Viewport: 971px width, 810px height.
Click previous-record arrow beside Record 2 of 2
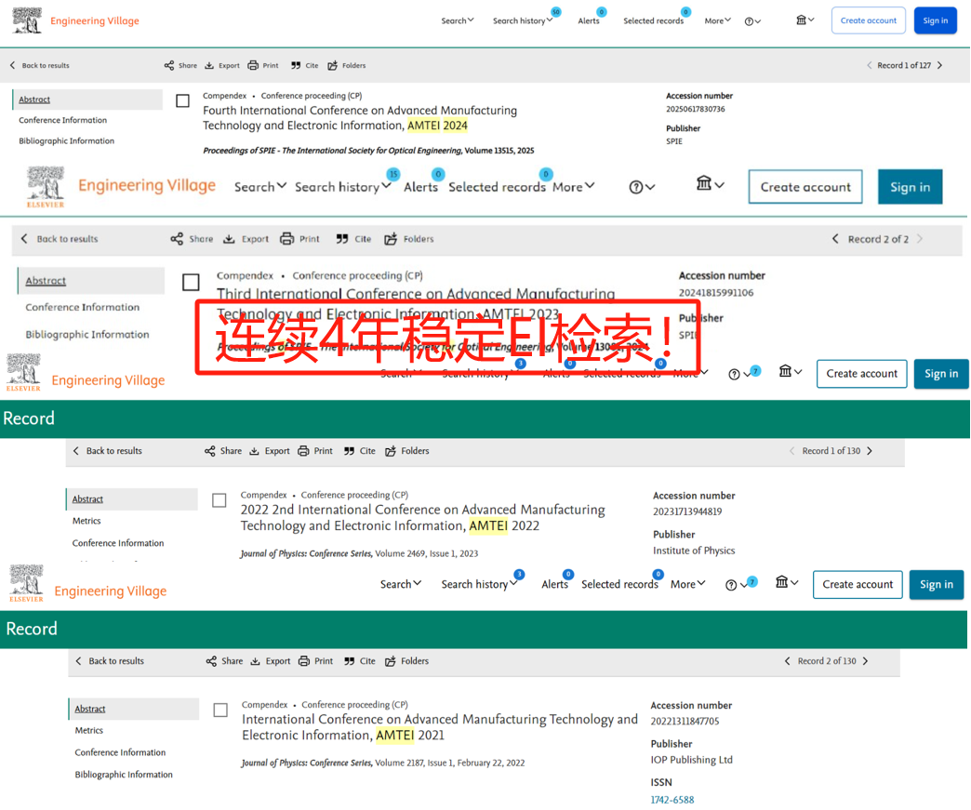click(x=835, y=239)
